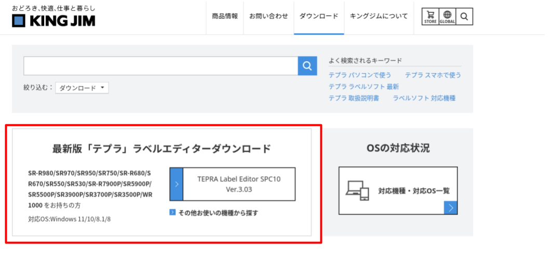This screenshot has height=258, width=553.
Task: Click the blue search submit button
Action: (307, 65)
